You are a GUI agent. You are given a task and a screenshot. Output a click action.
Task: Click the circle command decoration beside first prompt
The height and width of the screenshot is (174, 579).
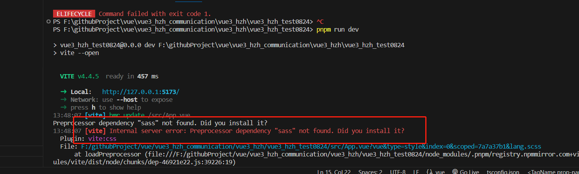[x=48, y=21]
